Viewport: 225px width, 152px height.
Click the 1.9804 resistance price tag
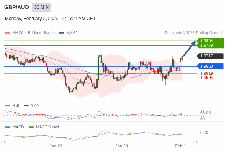click(210, 41)
